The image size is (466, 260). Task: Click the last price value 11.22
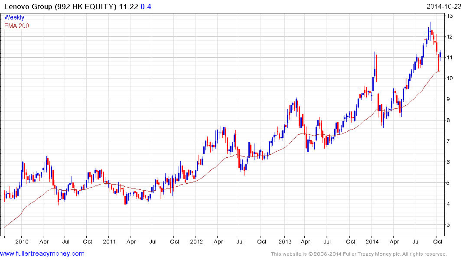[x=130, y=6]
